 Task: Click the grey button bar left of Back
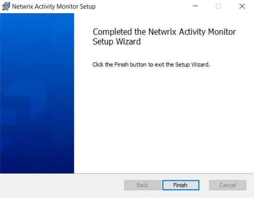point(61,185)
